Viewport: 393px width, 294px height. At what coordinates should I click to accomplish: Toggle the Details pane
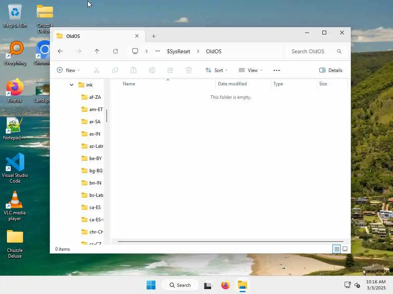pyautogui.click(x=331, y=70)
